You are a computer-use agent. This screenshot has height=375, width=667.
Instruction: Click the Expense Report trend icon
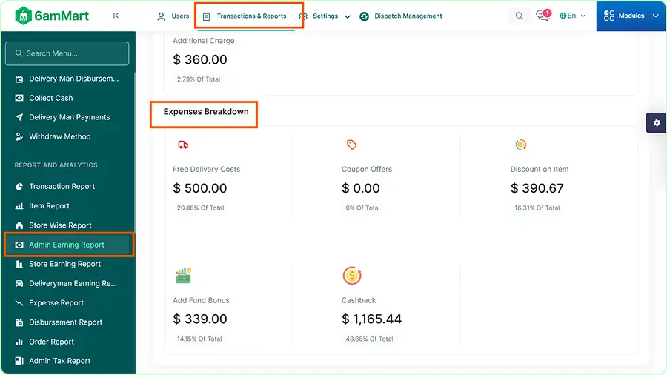tap(19, 303)
